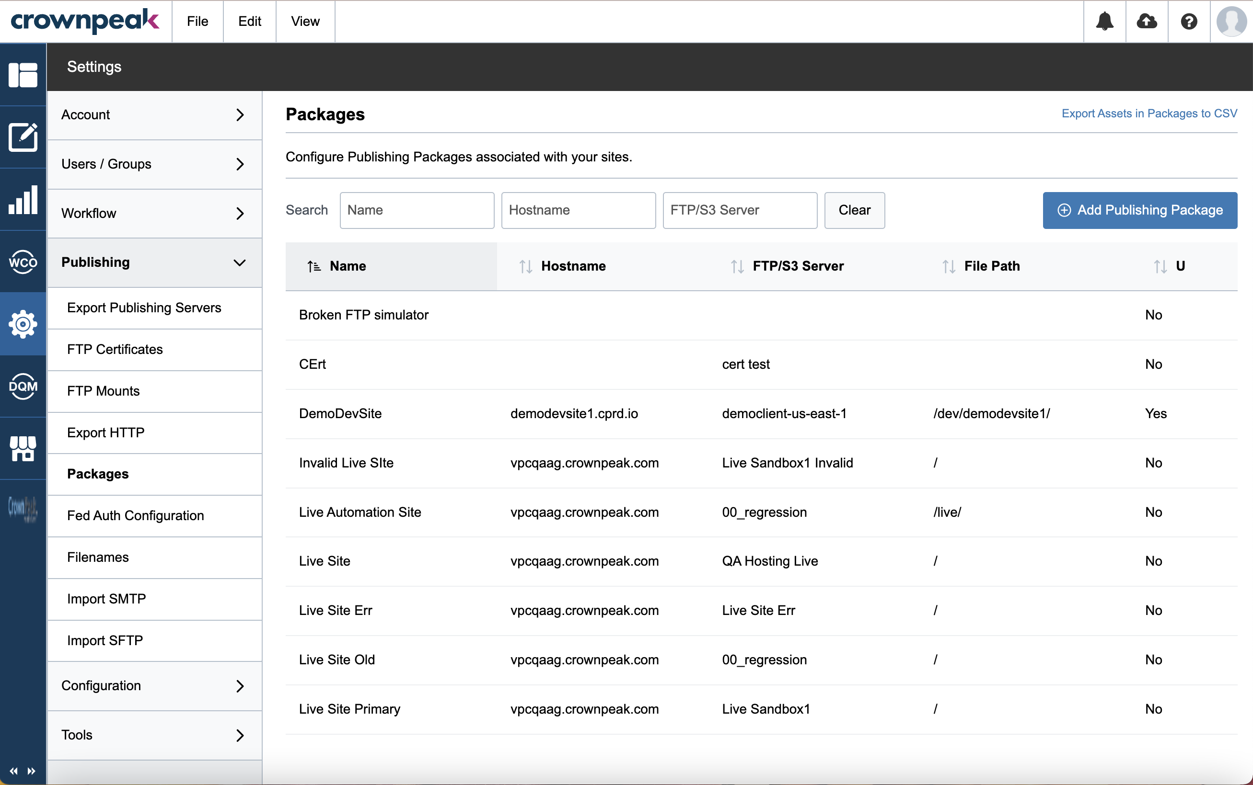The height and width of the screenshot is (785, 1253).
Task: Click the cert test server cell
Action: click(745, 364)
